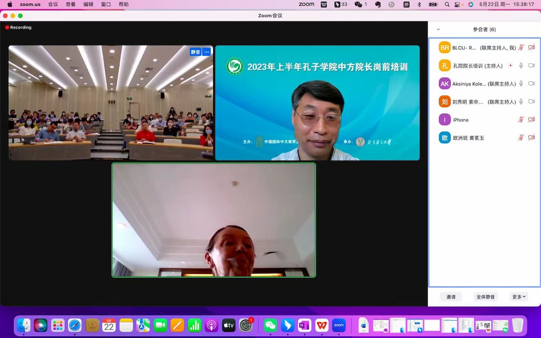This screenshot has width=541, height=338.
Task: Open Podcasts from the Dock
Action: point(211,325)
